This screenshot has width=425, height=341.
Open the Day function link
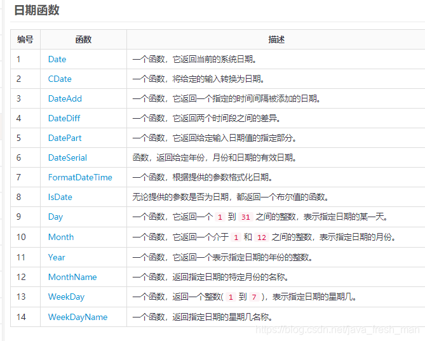[x=55, y=217]
